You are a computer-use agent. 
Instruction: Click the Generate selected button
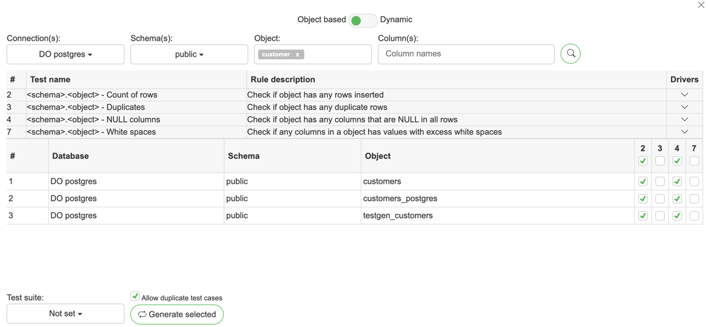[177, 315]
